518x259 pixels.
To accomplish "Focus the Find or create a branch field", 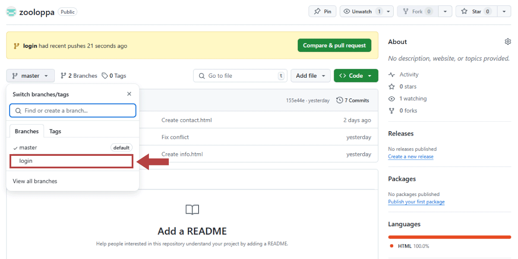I will pyautogui.click(x=73, y=111).
